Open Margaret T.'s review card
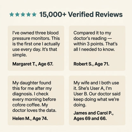The width and height of the screenshot is (132, 132). 36,48
